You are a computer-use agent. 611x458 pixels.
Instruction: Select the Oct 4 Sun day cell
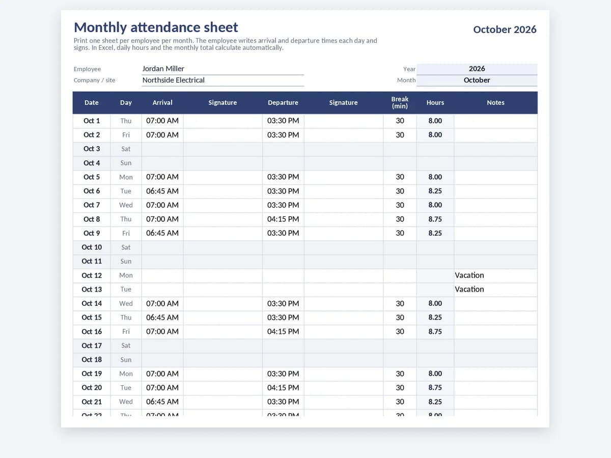126,163
